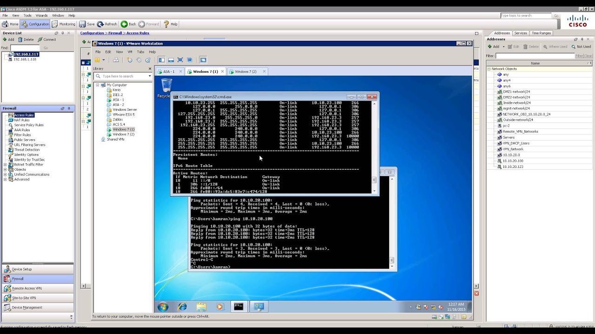Open Windows 7 Start menu orb
The image size is (595, 334).
(x=163, y=307)
